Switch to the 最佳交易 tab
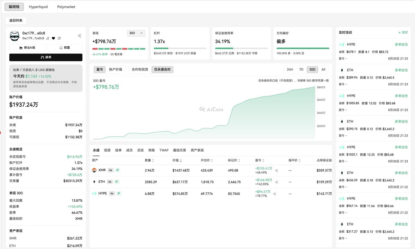The width and height of the screenshot is (415, 249). point(179,150)
